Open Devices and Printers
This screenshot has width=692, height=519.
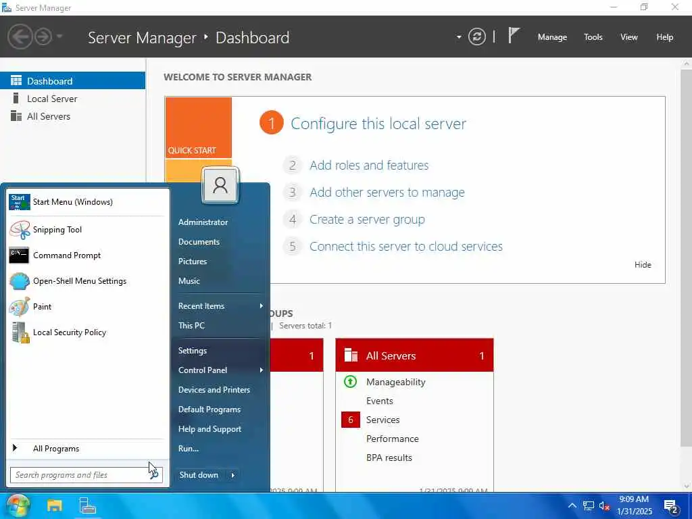[x=214, y=390]
